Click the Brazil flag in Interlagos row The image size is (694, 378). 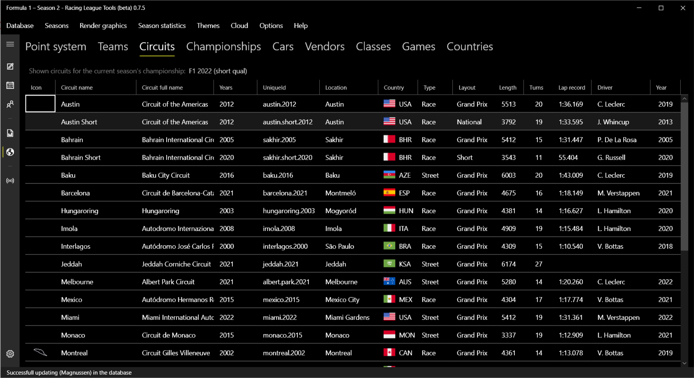click(x=389, y=246)
